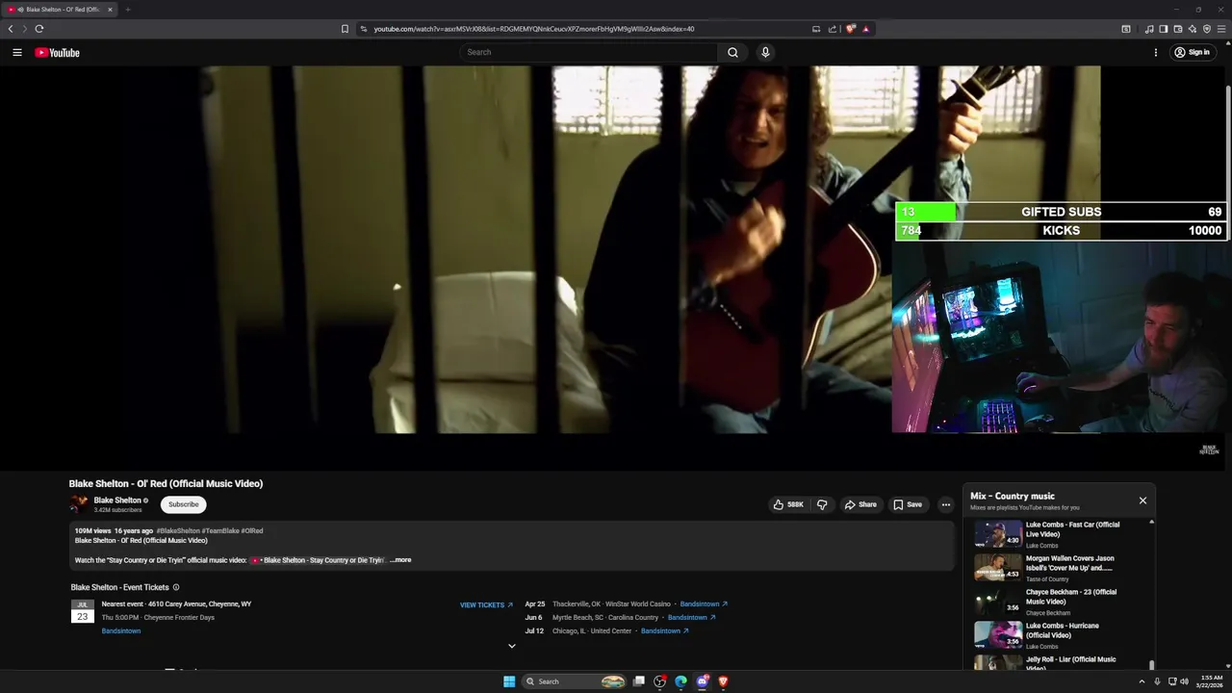Open the browser main menu icon

click(x=1221, y=29)
